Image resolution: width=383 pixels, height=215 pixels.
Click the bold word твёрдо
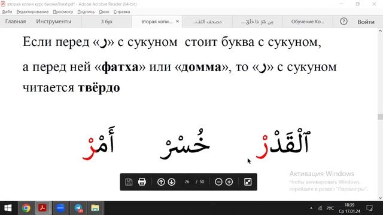(x=99, y=88)
